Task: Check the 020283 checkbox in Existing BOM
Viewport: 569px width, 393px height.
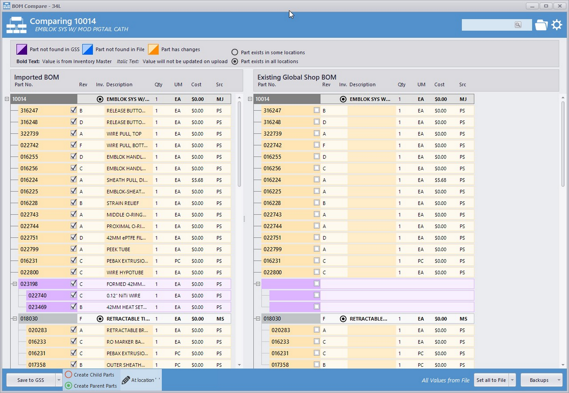Action: click(317, 330)
